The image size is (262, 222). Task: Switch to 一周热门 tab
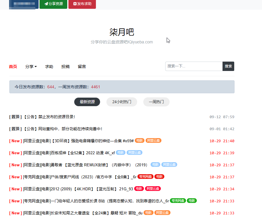(156, 102)
